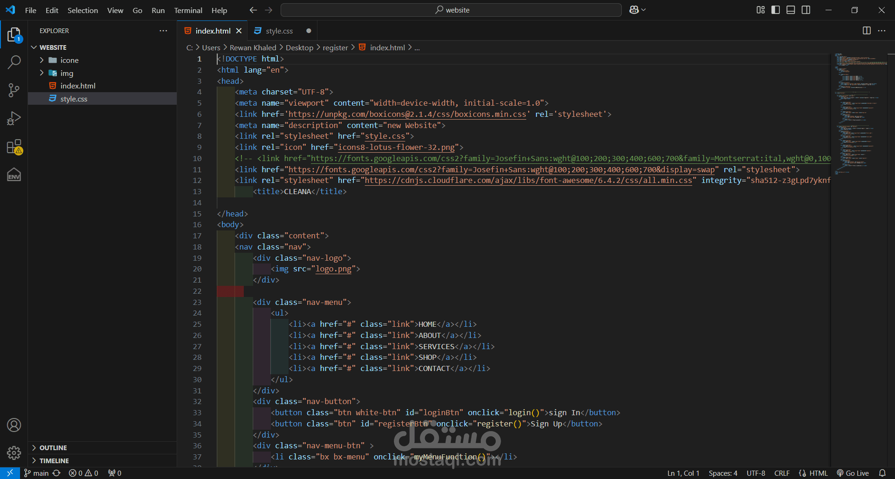
Task: Open the File menu
Action: [x=31, y=10]
